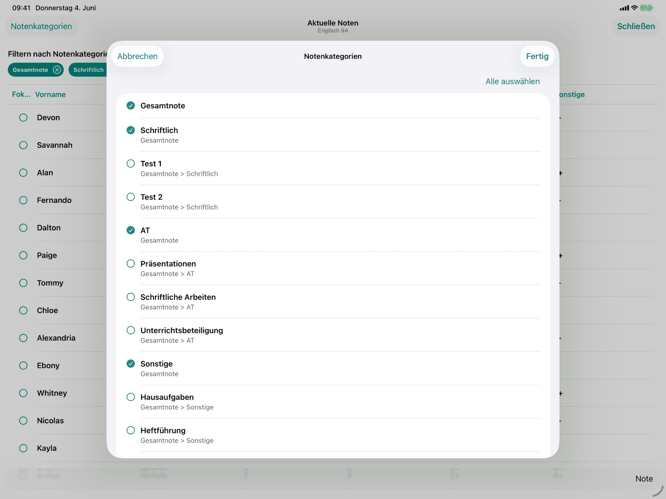666x499 pixels.
Task: Toggle focus circle for Tommy
Action: (x=23, y=283)
